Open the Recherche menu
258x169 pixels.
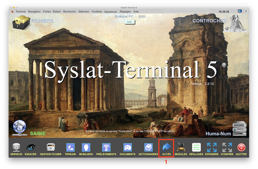tap(69, 12)
